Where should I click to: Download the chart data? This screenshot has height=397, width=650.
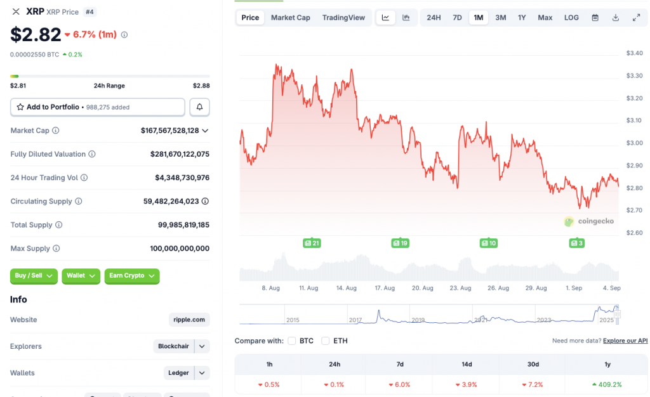pyautogui.click(x=615, y=18)
